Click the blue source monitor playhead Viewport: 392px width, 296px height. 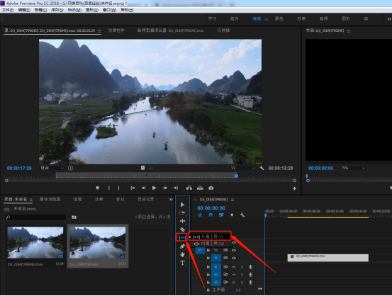click(236, 176)
